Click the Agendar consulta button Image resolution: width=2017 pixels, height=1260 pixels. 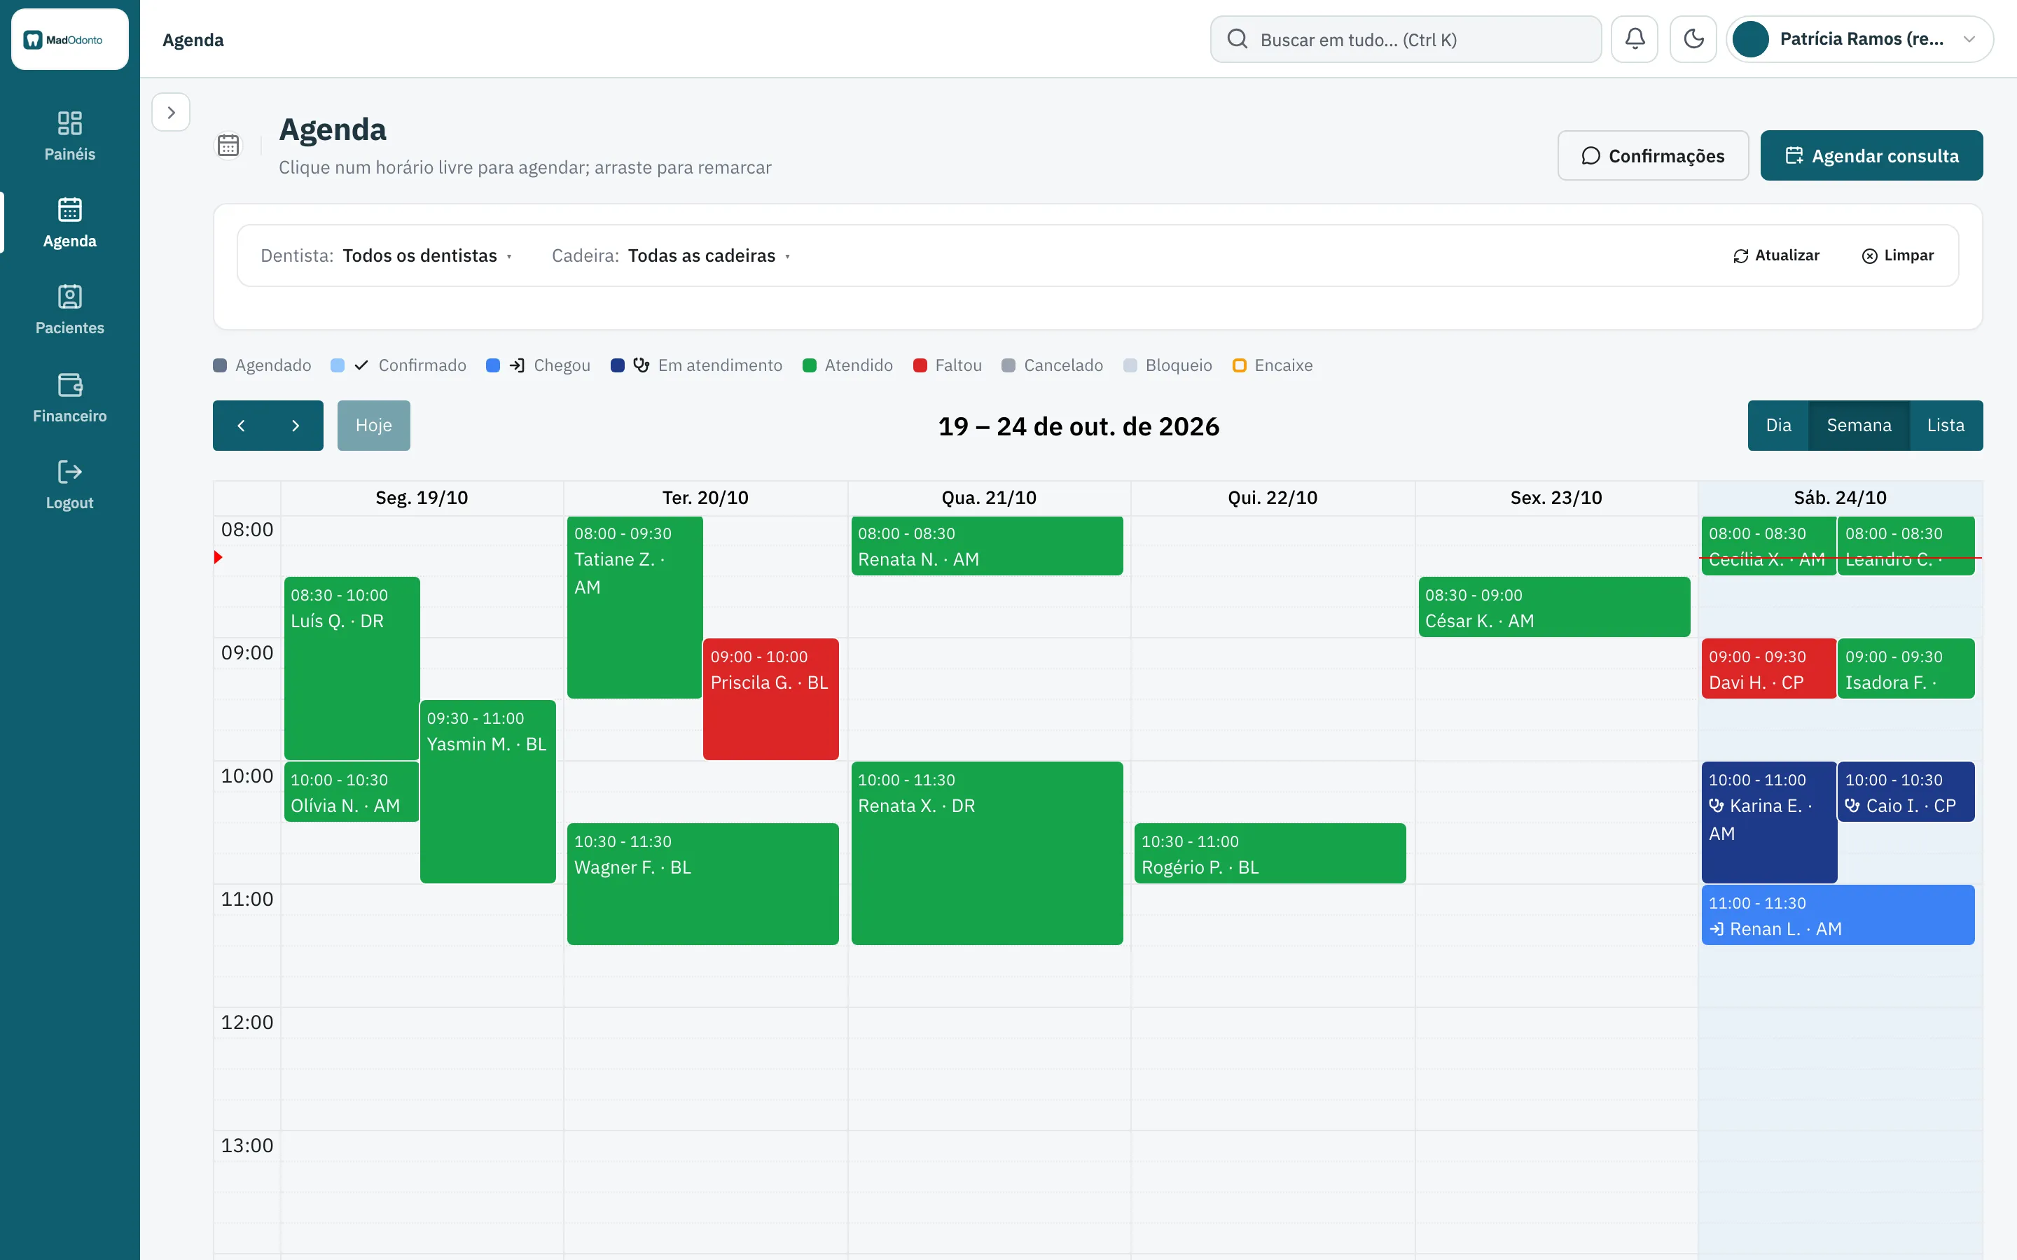point(1871,156)
